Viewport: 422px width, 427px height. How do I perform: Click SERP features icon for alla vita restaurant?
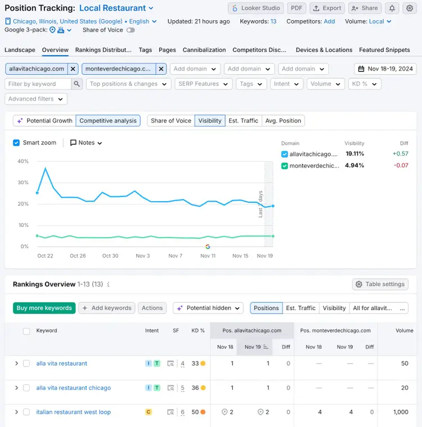coord(170,364)
